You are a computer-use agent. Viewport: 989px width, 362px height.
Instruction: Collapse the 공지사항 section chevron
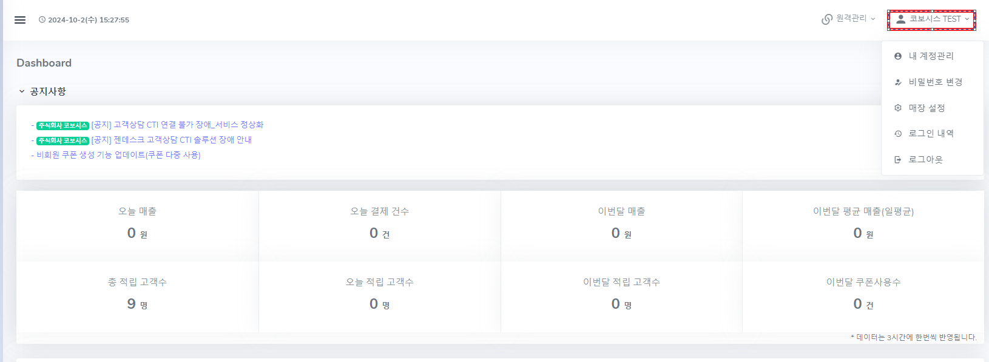coord(22,91)
